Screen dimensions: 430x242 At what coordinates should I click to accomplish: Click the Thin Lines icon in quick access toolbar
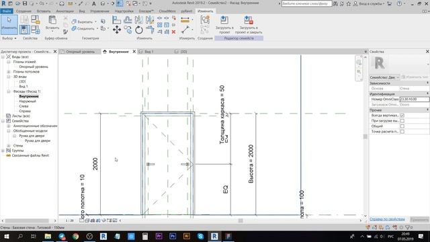pos(120,3)
